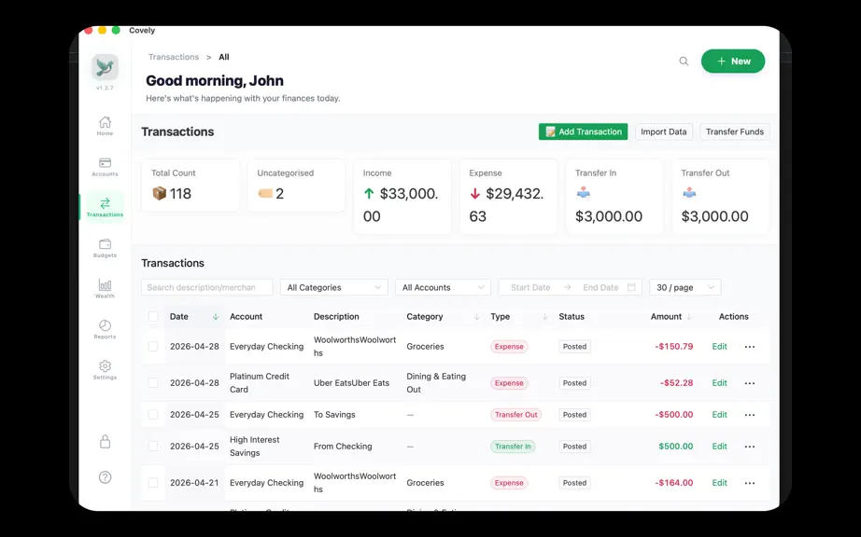Open the Home sidebar icon

(x=105, y=126)
